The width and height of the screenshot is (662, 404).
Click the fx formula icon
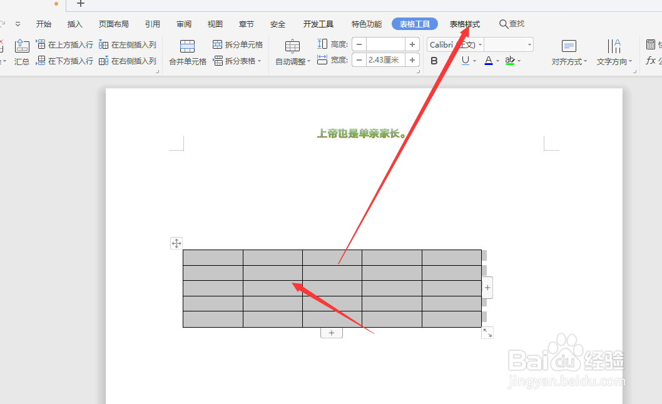(651, 61)
